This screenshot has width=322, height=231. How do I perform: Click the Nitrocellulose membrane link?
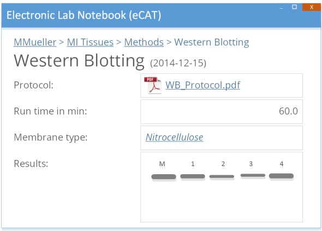[x=174, y=137]
